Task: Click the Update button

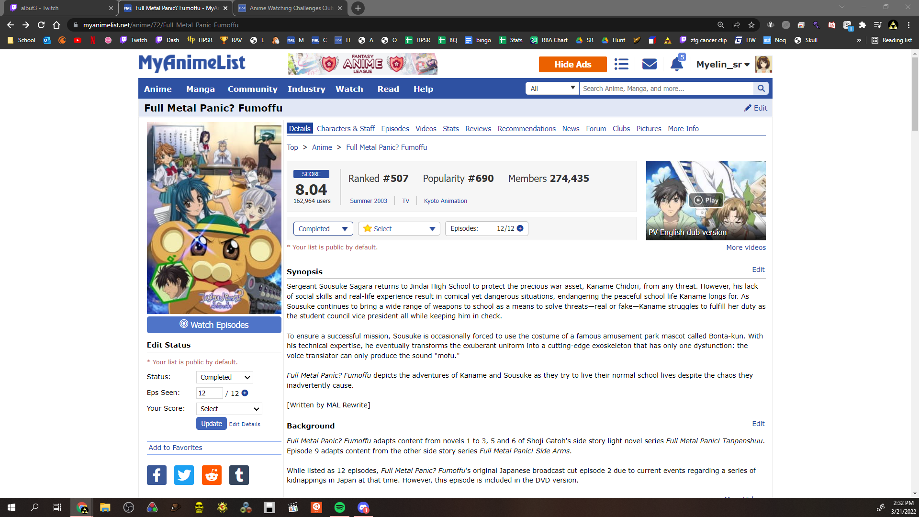Action: [211, 424]
